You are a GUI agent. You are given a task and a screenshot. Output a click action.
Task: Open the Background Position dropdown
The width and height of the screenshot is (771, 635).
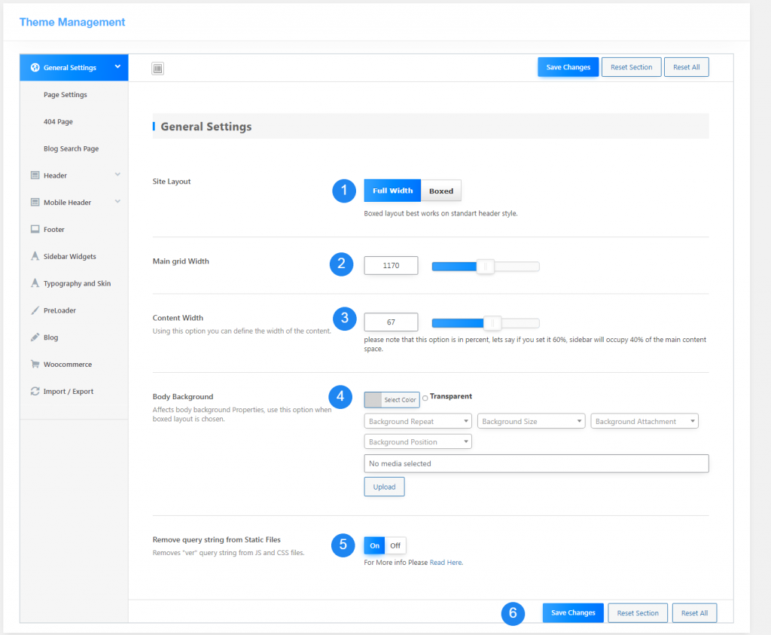click(418, 441)
